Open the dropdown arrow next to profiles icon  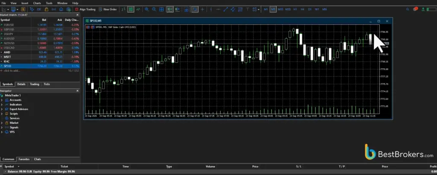point(17,9)
